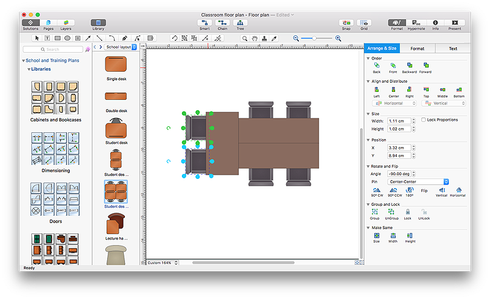Click the Make Same Size button
This screenshot has width=490, height=299.
pyautogui.click(x=377, y=235)
